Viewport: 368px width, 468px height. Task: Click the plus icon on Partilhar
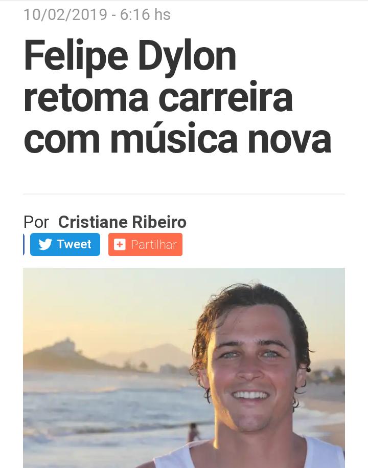pos(120,244)
